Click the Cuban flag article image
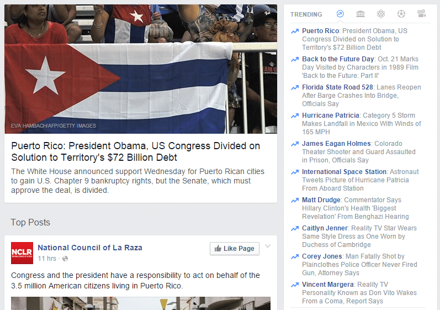Screen dimensions: 440x310 (141, 69)
